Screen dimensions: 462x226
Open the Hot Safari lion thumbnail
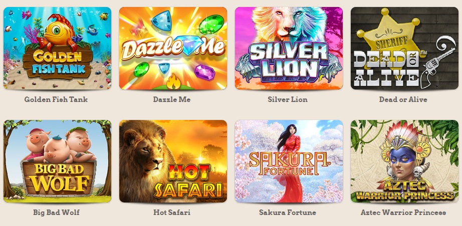point(173,161)
